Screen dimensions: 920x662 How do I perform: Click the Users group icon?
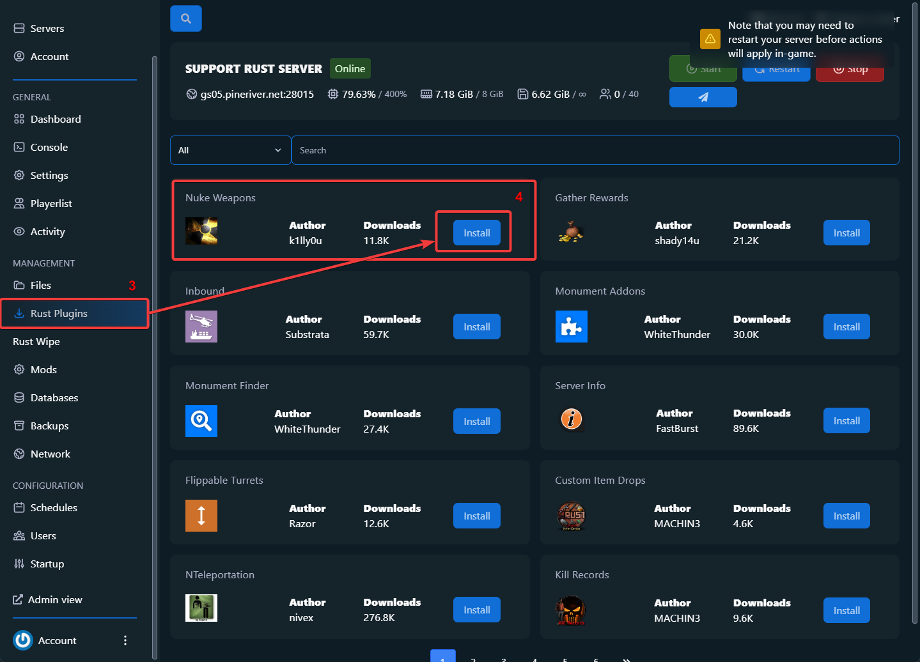click(19, 535)
